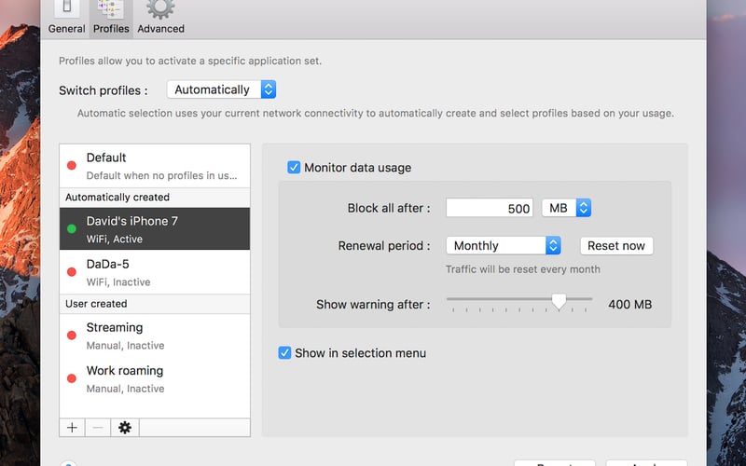
Task: Click the red status dot for DaDa-5
Action: [72, 272]
